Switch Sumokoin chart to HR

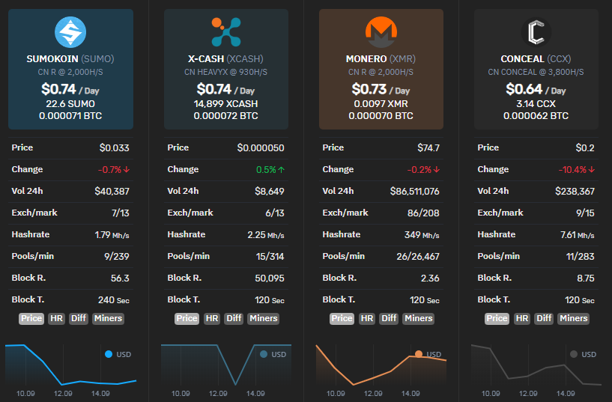[56, 319]
